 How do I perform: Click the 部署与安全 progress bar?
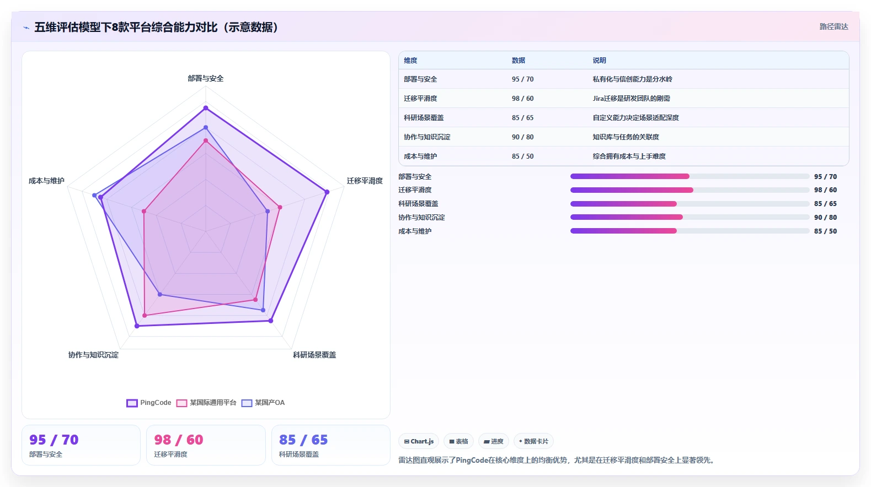(690, 176)
